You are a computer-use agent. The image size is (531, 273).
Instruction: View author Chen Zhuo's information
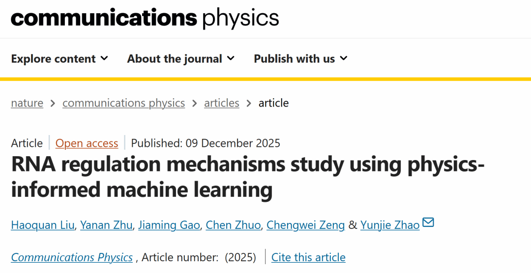(233, 225)
